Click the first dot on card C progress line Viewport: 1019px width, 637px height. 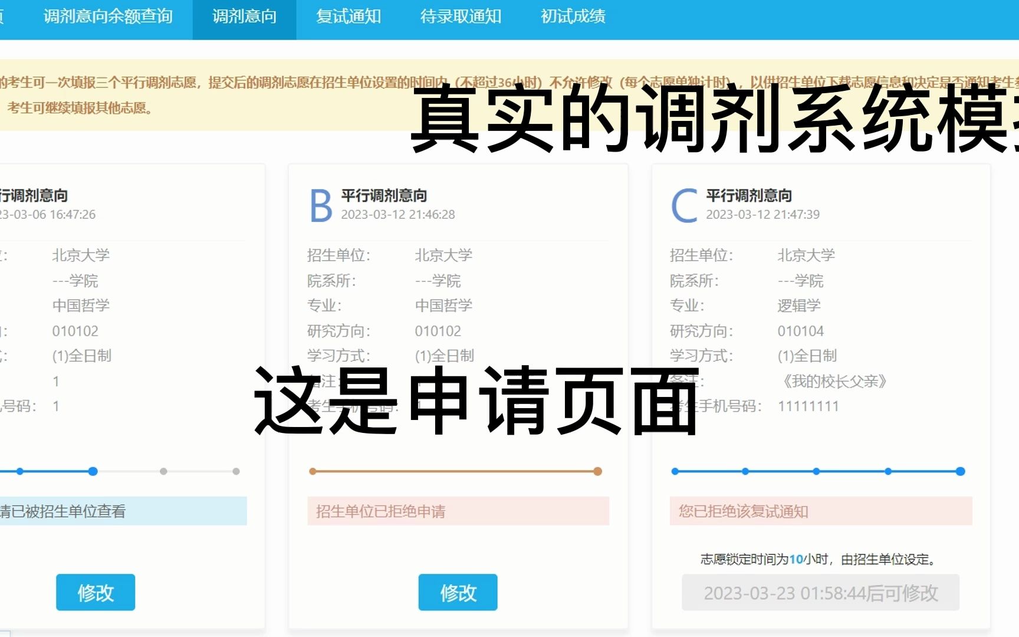coord(675,471)
